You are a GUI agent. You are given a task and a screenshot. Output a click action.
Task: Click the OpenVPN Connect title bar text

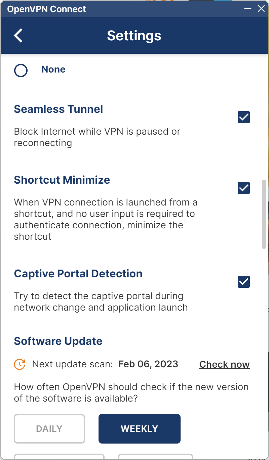[x=47, y=9]
